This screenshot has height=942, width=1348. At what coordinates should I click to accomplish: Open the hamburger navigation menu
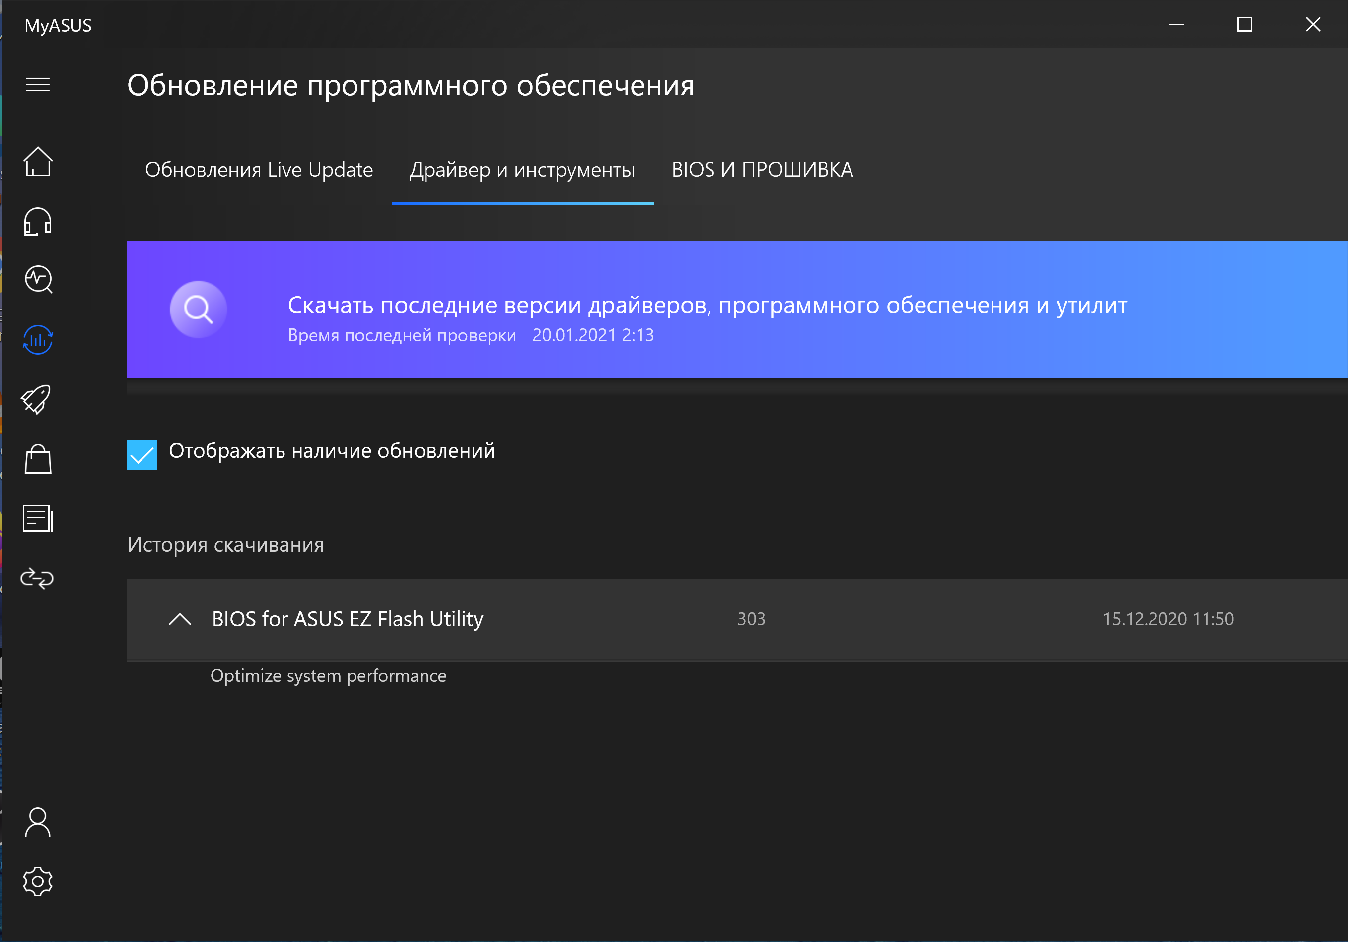coord(38,84)
